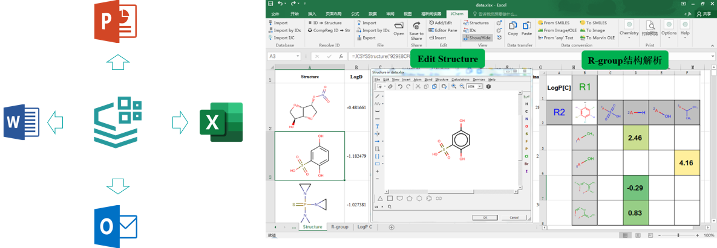Select the text tool in Marvin toolbar
Image resolution: width=717 pixels, height=248 pixels.
point(378,126)
